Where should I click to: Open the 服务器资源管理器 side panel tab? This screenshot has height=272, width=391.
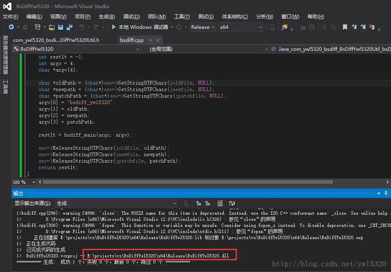[x=5, y=54]
